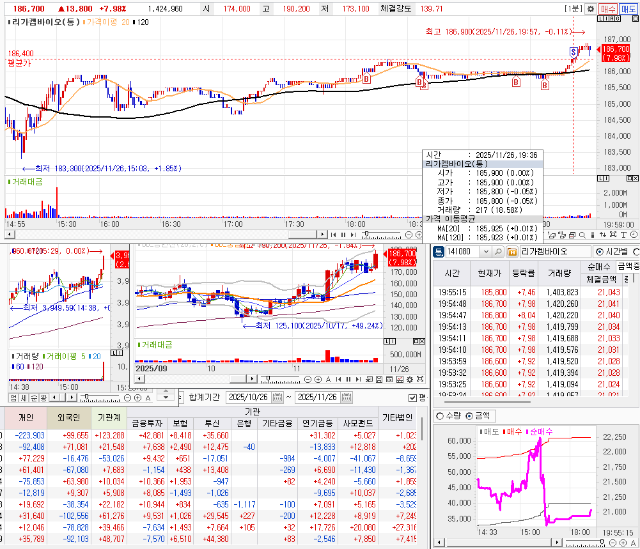
Task: Click 금융투자 column header
Action: point(147,423)
